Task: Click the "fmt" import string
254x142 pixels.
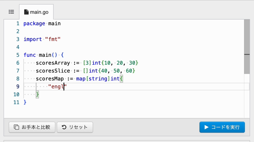Action: (x=53, y=39)
